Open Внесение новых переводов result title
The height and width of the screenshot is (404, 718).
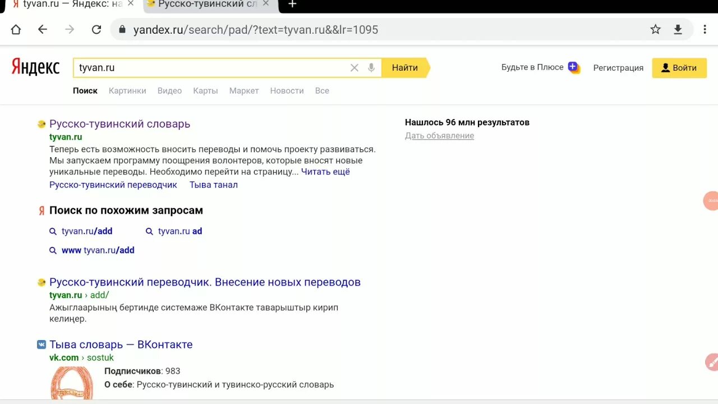205,282
